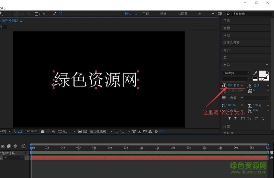The height and width of the screenshot is (178, 274).
Task: Set colors to black and white swatch
Action: pos(255,79)
